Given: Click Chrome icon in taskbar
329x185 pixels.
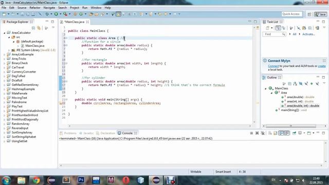Looking at the screenshot, I should [x=36, y=180].
